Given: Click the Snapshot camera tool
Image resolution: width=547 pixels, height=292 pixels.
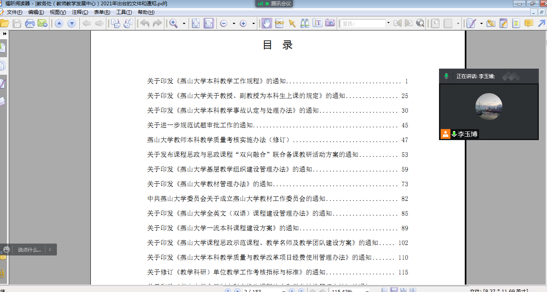Looking at the screenshot, I should 330,23.
